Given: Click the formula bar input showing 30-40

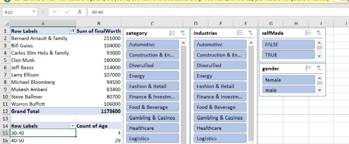Looking at the screenshot, I should click(214, 12).
